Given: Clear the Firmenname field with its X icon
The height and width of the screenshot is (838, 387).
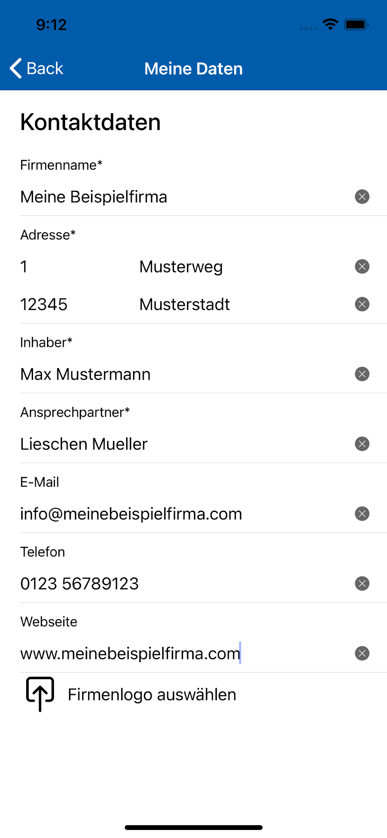Looking at the screenshot, I should (x=362, y=197).
